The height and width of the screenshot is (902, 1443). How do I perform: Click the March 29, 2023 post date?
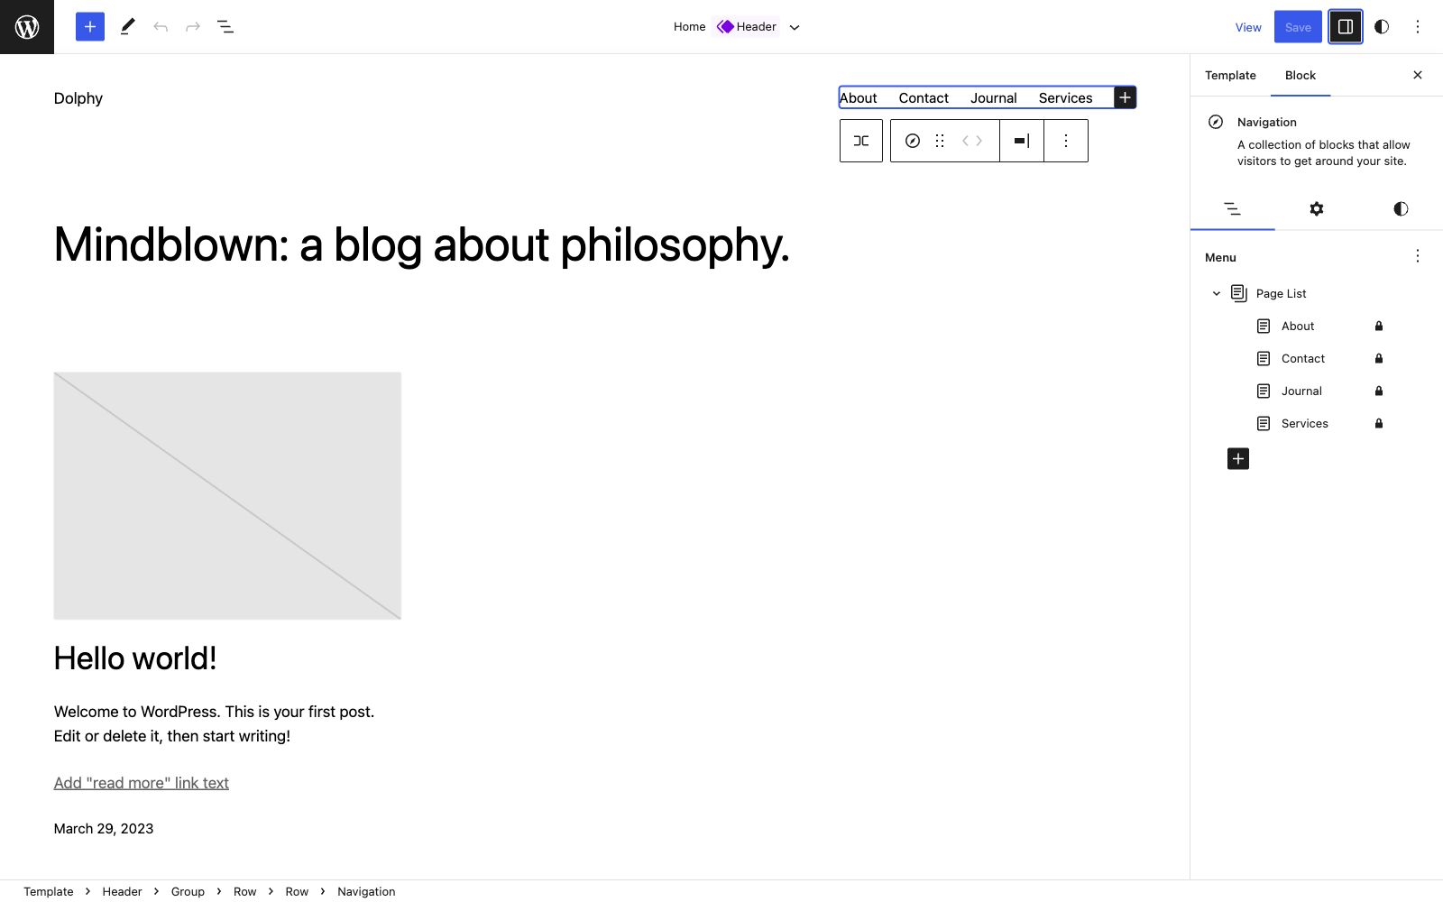tap(104, 828)
